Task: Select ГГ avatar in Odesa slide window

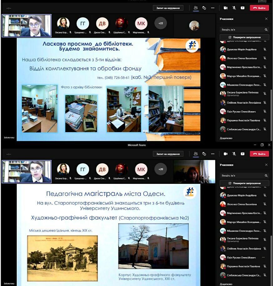Action: tap(83, 169)
